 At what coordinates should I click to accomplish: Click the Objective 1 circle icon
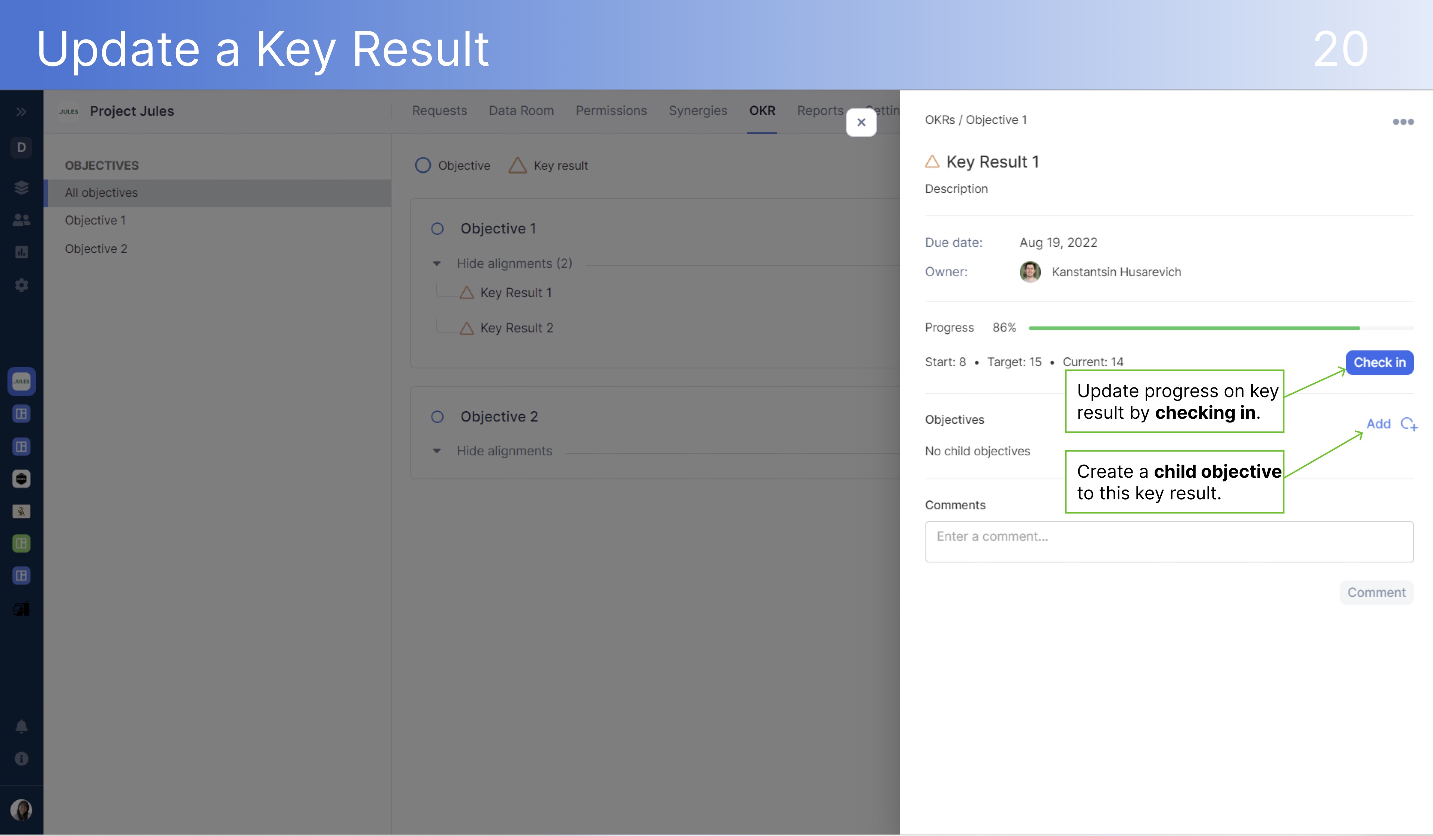[435, 228]
